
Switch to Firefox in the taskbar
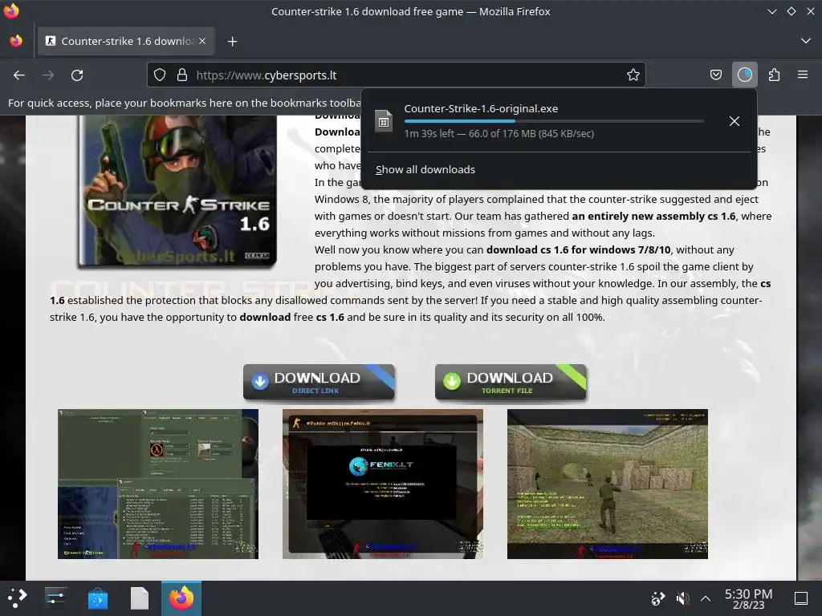tap(181, 598)
